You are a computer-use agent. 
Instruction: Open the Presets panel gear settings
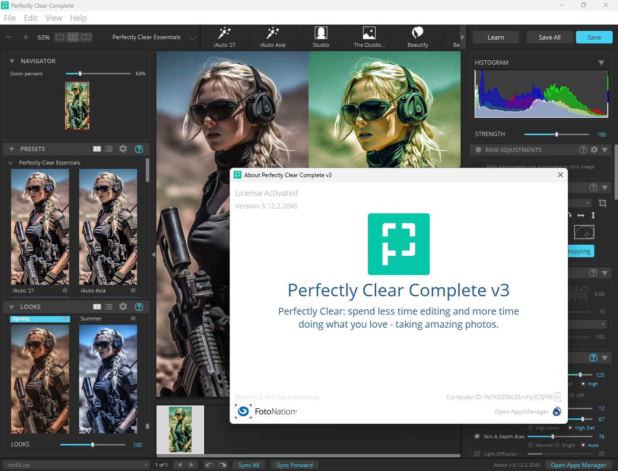(x=123, y=149)
